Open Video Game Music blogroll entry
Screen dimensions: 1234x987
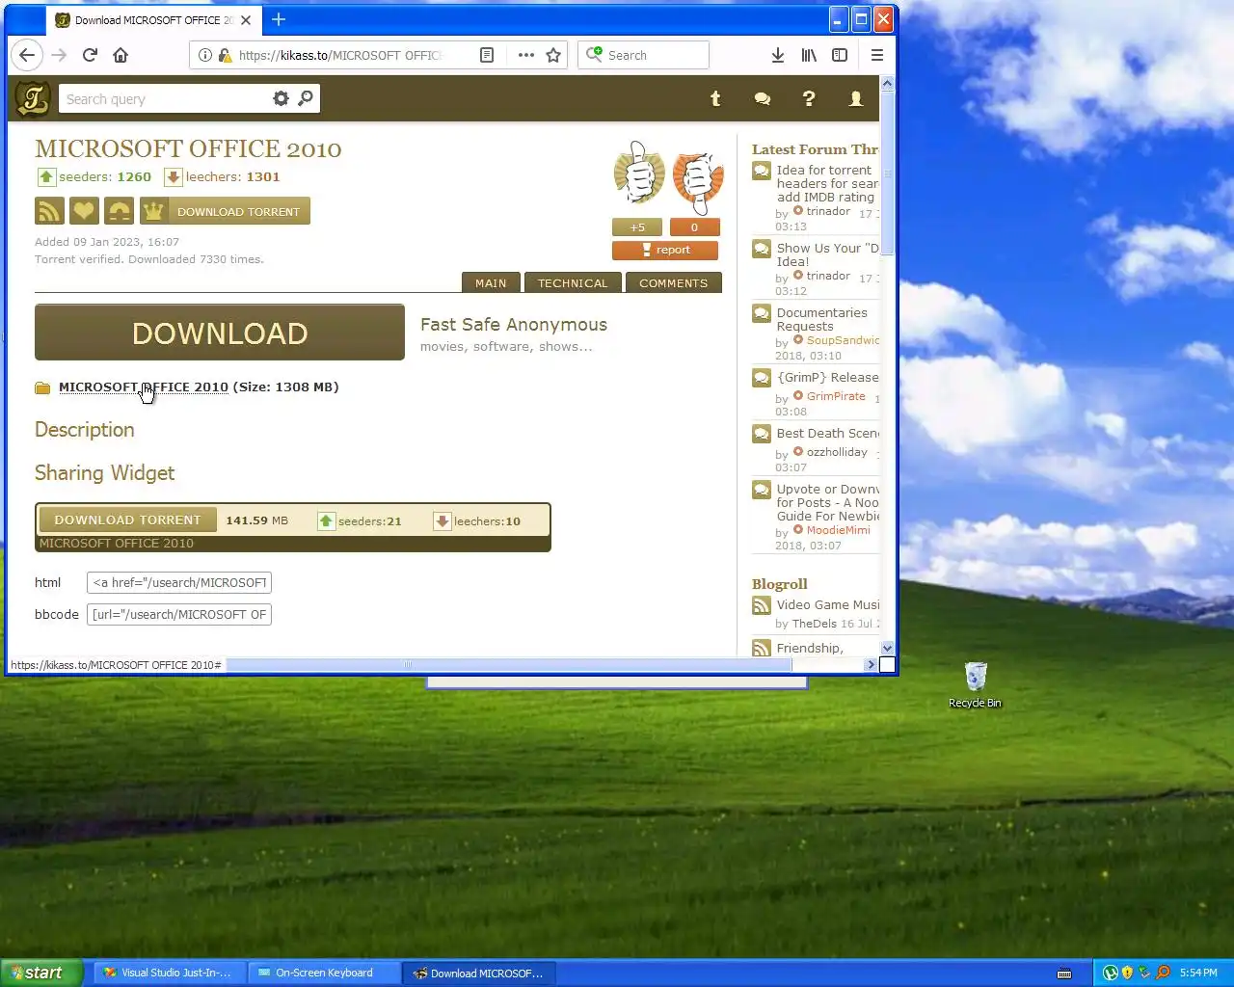[x=827, y=604]
